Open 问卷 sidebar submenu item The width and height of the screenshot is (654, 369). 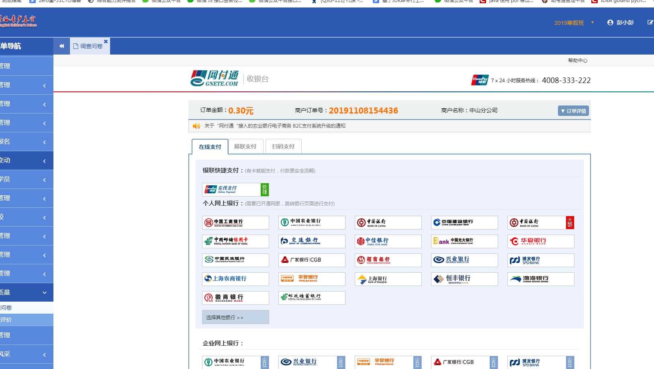(x=27, y=308)
